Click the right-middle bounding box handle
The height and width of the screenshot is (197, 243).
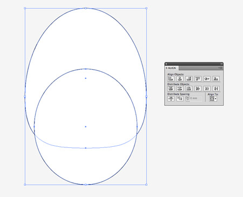coord(146,97)
